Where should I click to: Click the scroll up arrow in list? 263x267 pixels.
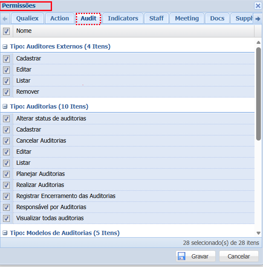258,42
